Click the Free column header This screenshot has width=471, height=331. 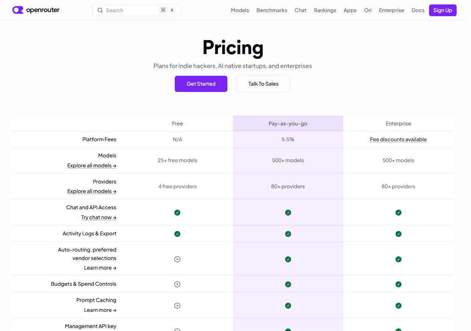tap(177, 124)
